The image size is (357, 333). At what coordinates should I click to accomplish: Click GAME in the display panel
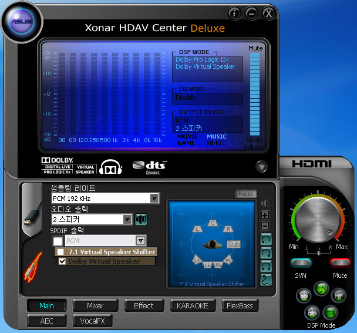point(186,143)
